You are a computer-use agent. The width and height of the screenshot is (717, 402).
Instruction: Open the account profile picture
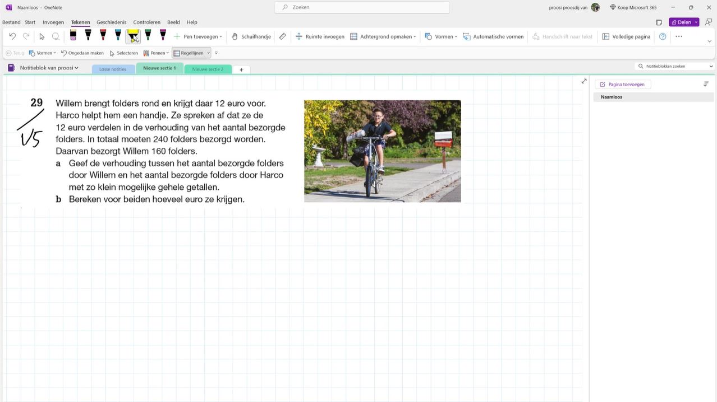click(595, 7)
